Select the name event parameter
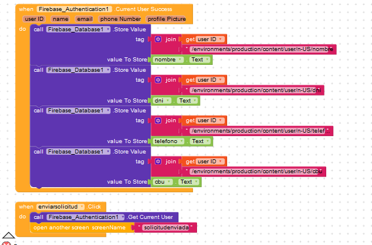372x245 pixels. [60, 19]
